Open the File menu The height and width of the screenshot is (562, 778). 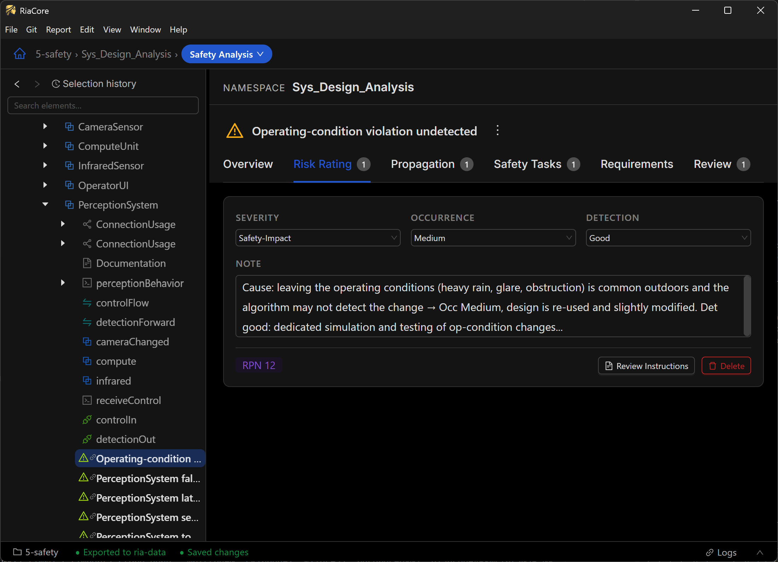[x=11, y=30]
